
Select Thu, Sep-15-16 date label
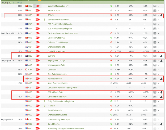point(7,61)
